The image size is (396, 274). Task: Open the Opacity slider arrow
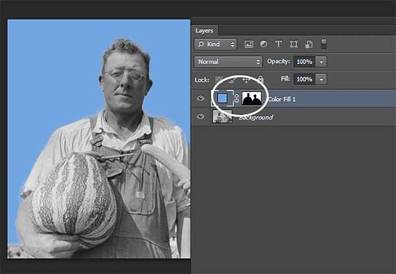coord(321,61)
